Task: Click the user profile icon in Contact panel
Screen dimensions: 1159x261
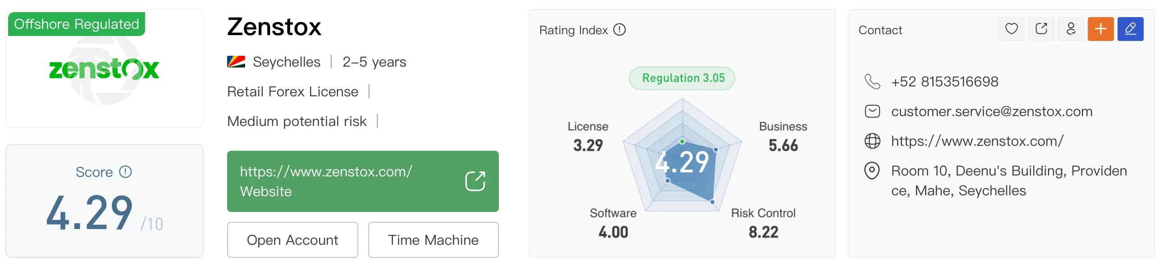Action: [1071, 29]
